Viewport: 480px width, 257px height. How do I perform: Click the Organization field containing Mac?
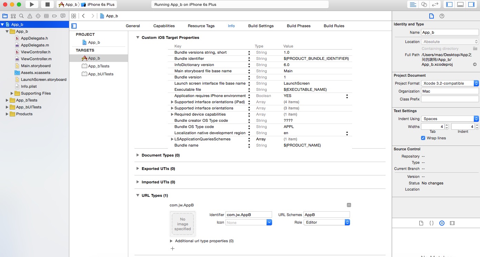click(x=450, y=91)
